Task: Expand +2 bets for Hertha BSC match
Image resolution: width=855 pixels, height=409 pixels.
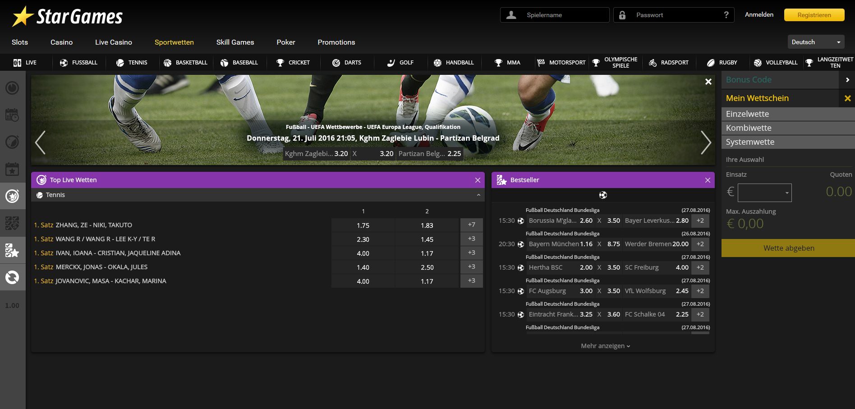Action: (700, 267)
